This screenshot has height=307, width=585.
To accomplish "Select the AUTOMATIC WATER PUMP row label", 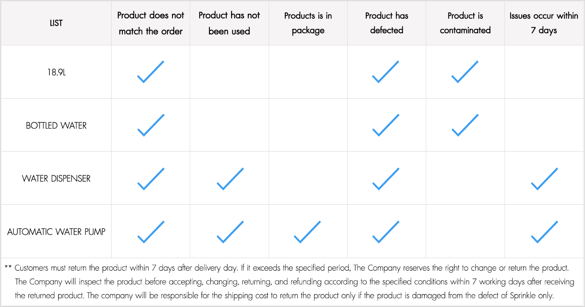I will pyautogui.click(x=56, y=232).
